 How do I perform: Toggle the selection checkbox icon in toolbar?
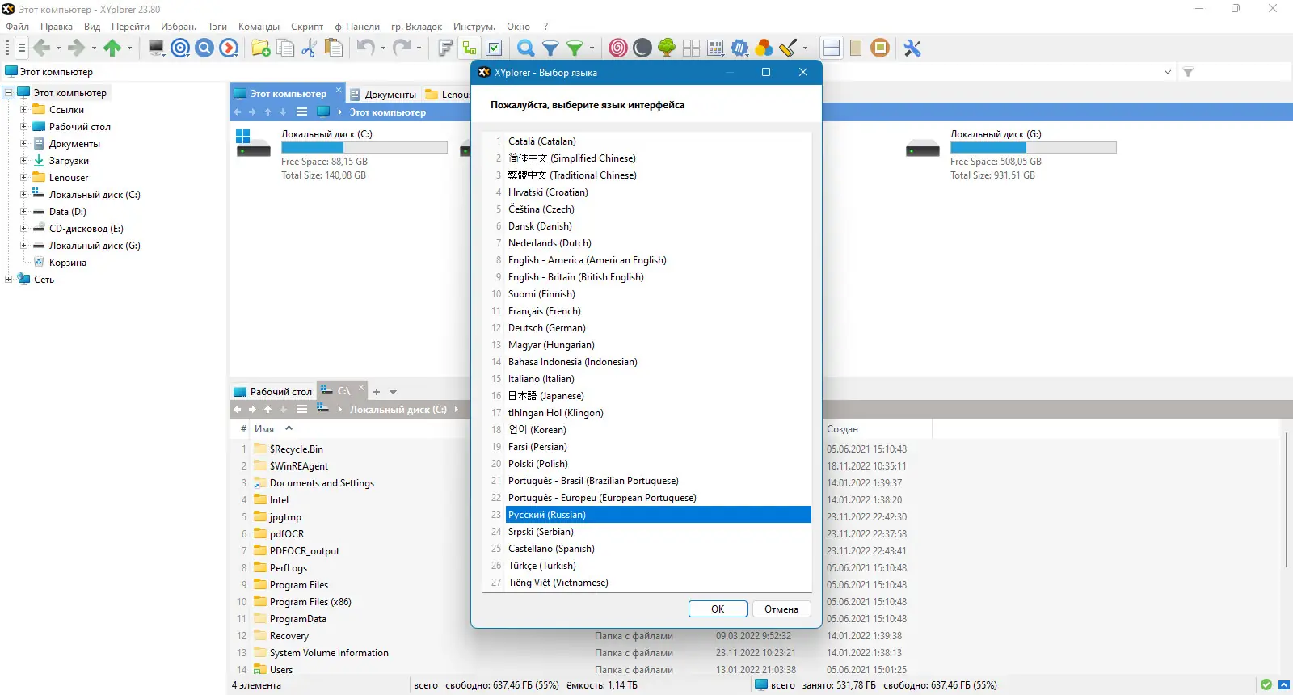(495, 48)
